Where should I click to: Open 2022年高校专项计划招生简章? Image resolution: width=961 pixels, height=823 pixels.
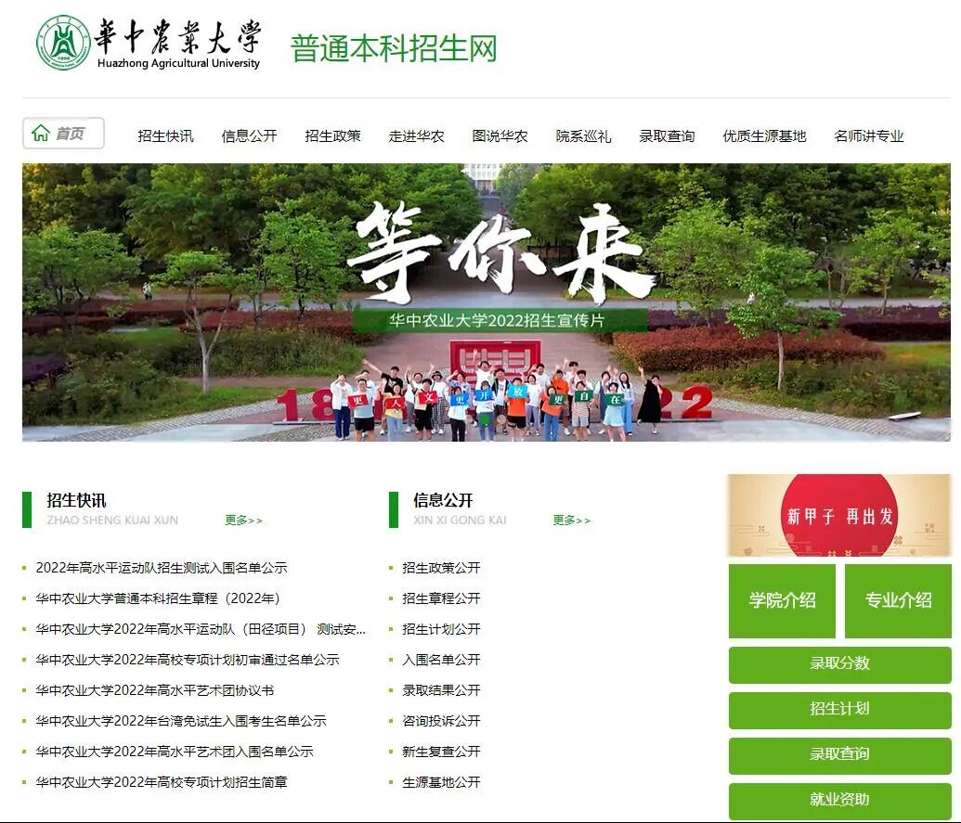click(162, 782)
